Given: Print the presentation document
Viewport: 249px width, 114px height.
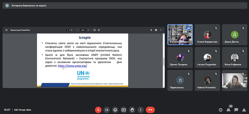Looking at the screenshot, I should tap(156, 30).
